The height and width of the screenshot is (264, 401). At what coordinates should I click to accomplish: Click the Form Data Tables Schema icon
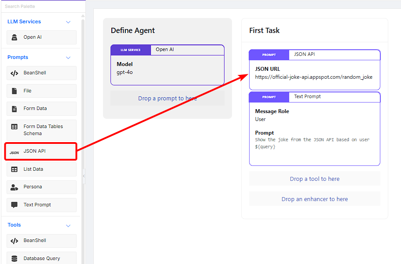pyautogui.click(x=15, y=127)
